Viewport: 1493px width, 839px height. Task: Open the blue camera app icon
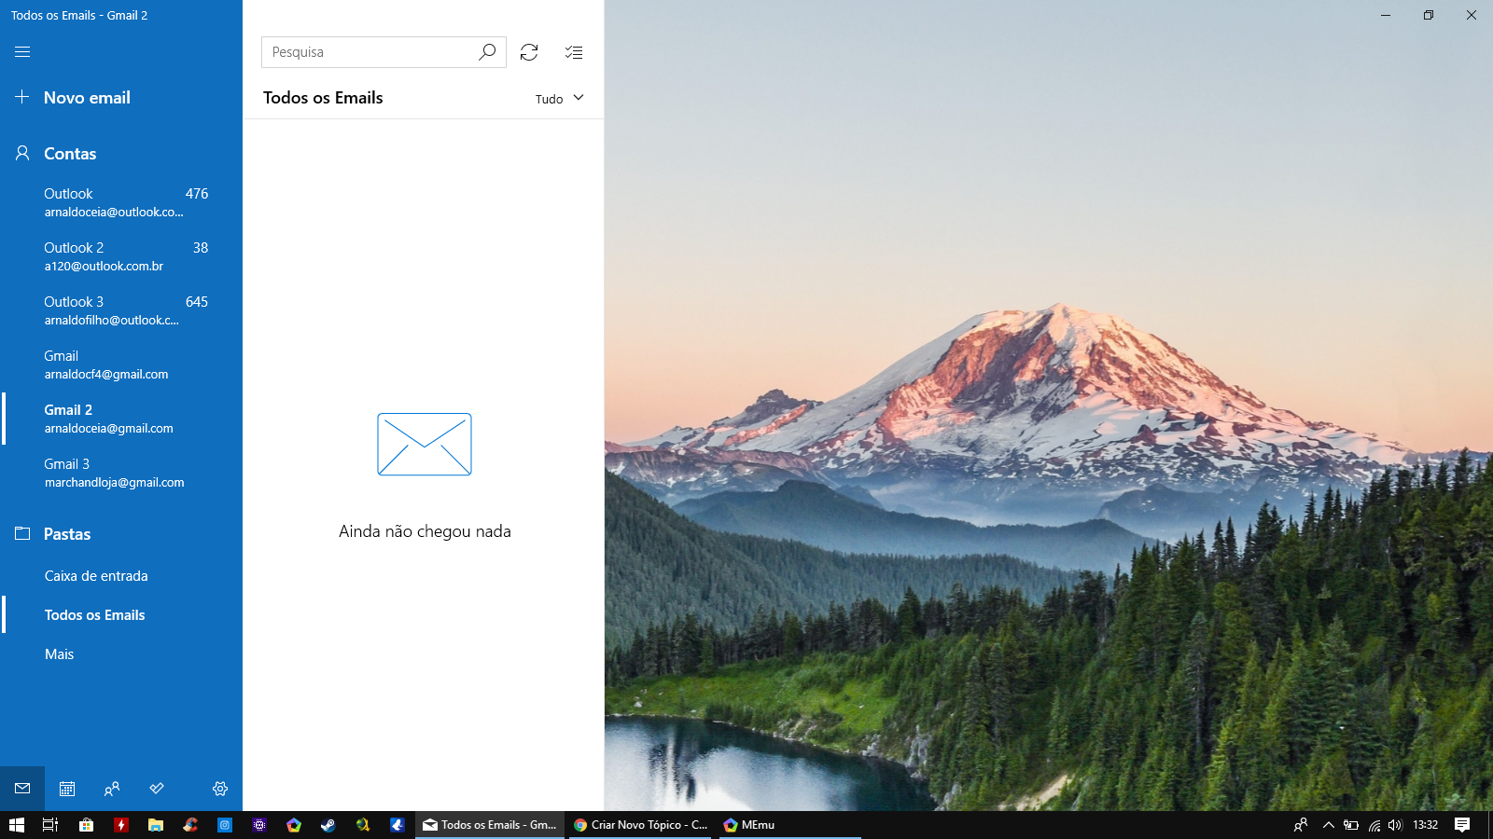click(x=224, y=825)
